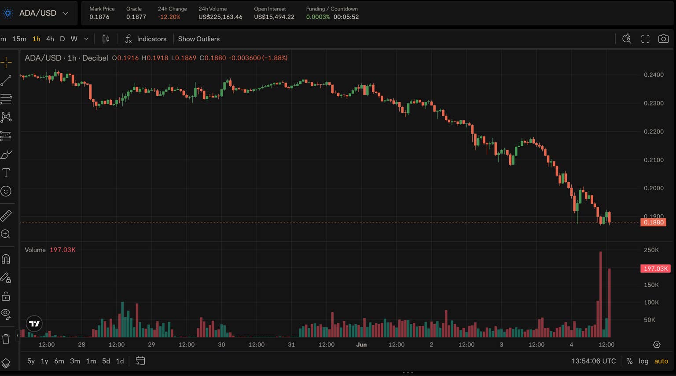
Task: Select the 1h timeframe
Action: point(37,39)
